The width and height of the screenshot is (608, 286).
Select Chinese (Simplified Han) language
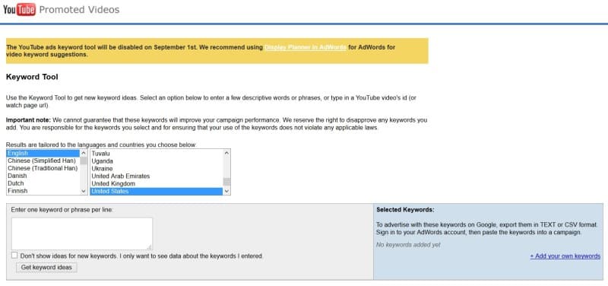(x=43, y=160)
